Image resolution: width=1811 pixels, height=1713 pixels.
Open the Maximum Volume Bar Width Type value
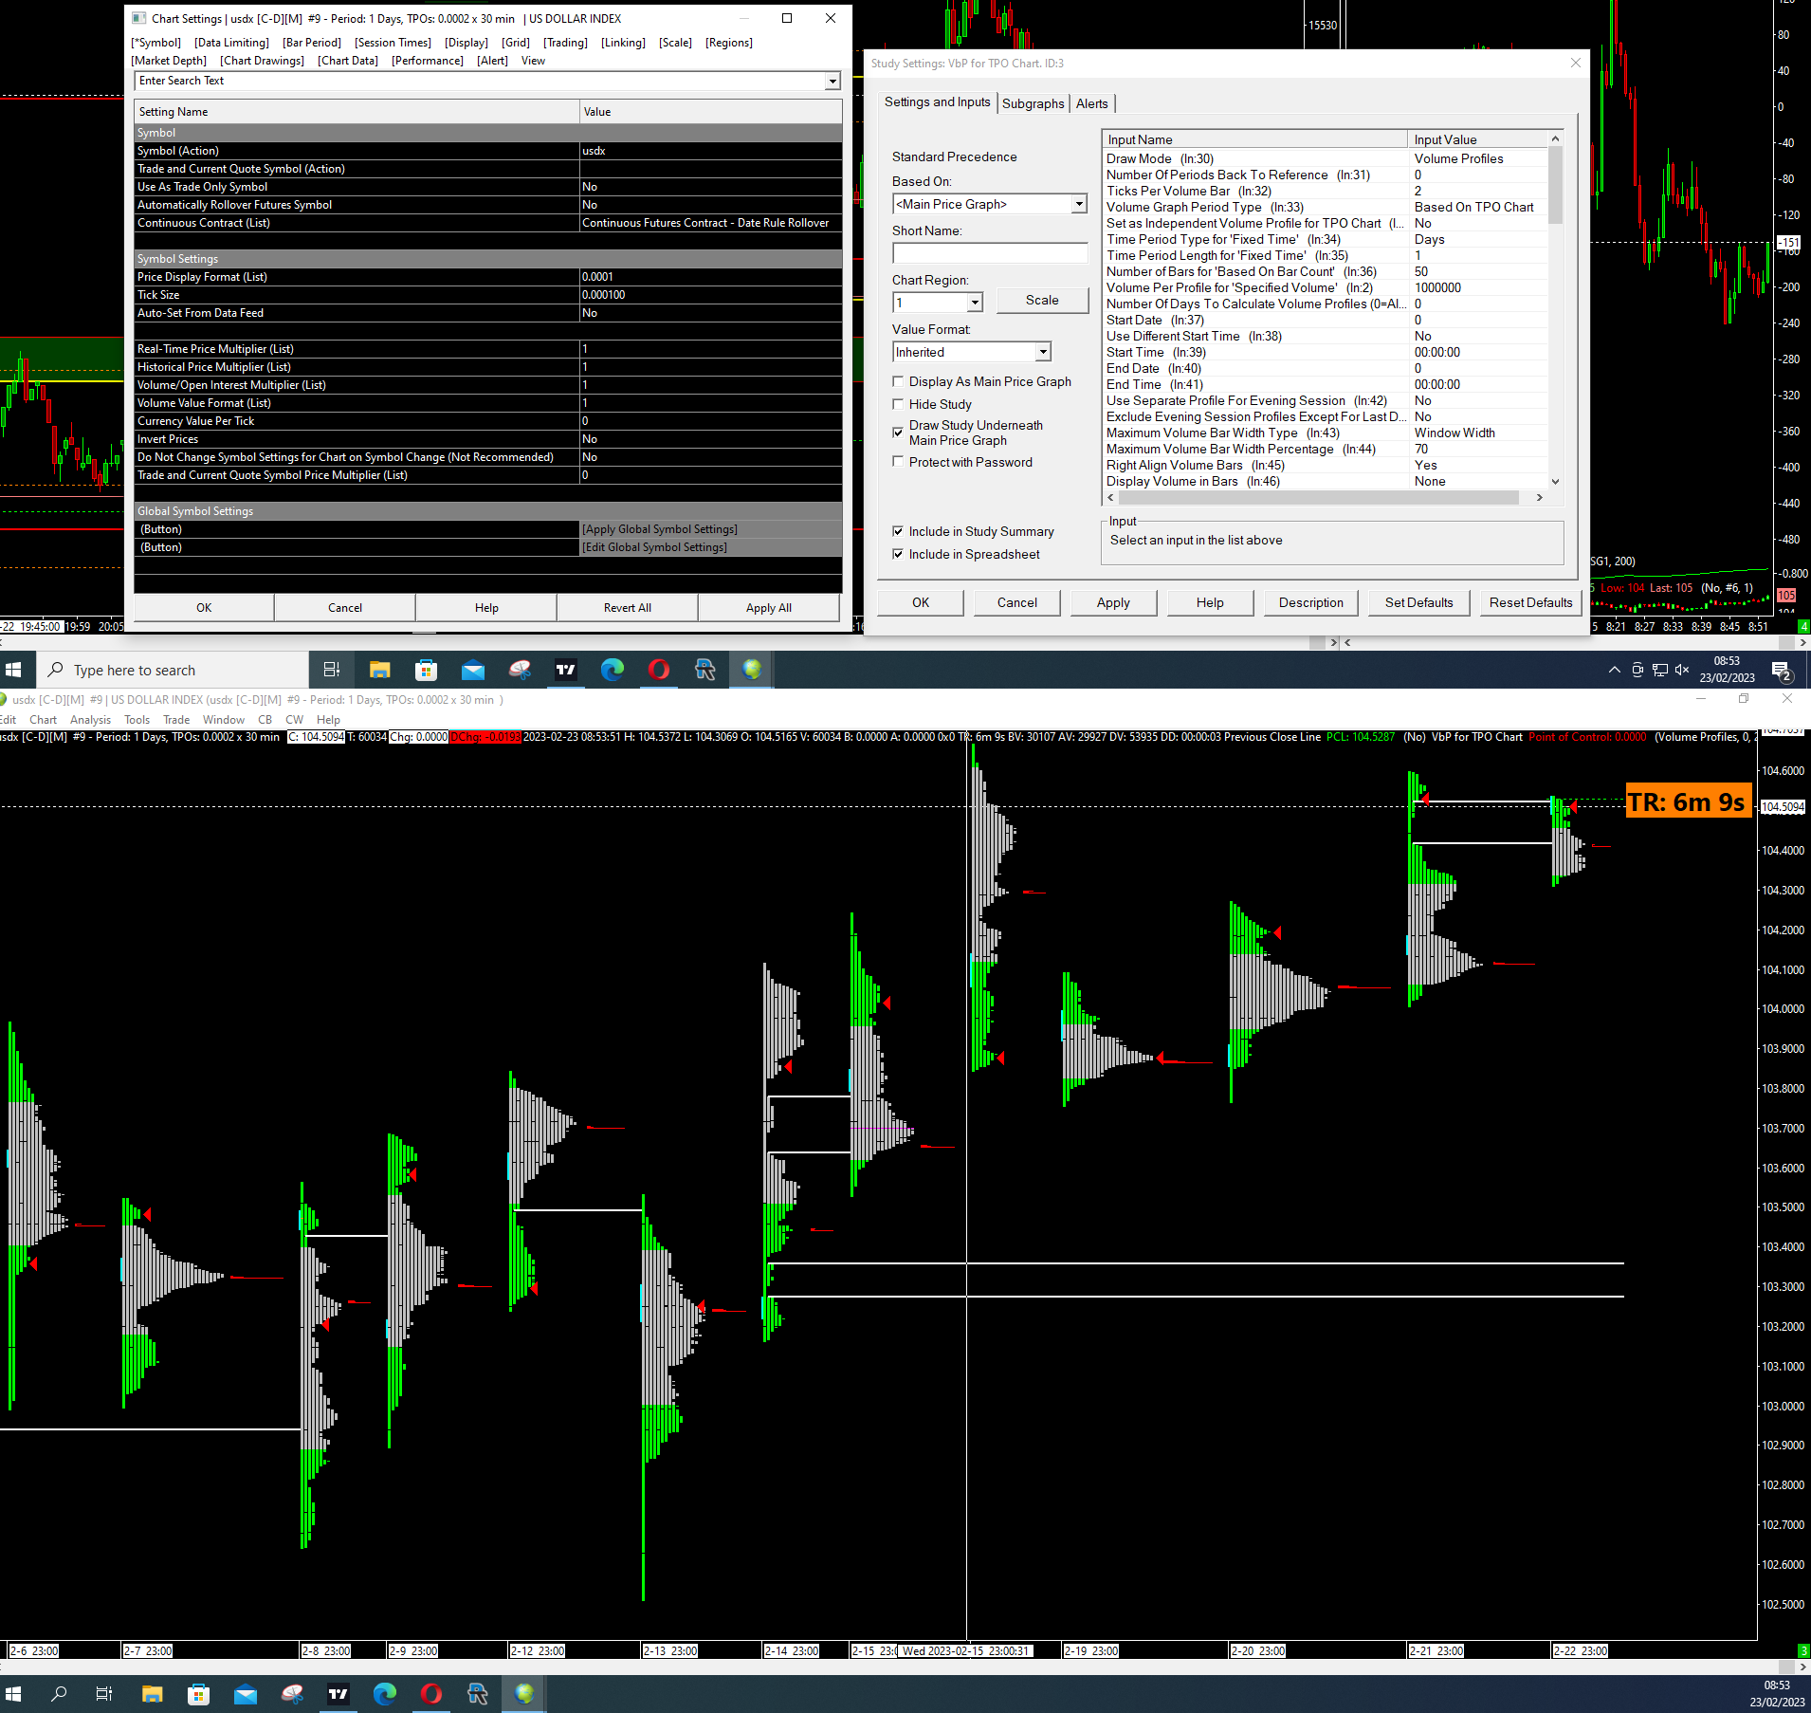[1479, 433]
